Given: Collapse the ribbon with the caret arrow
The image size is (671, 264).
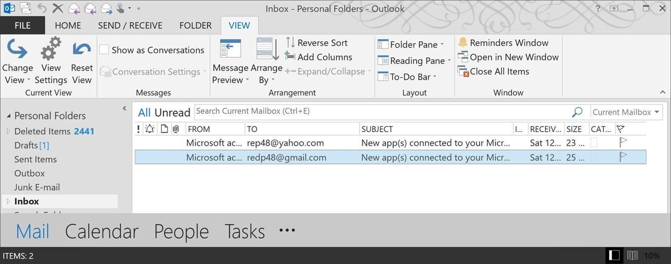Looking at the screenshot, I should click(662, 92).
